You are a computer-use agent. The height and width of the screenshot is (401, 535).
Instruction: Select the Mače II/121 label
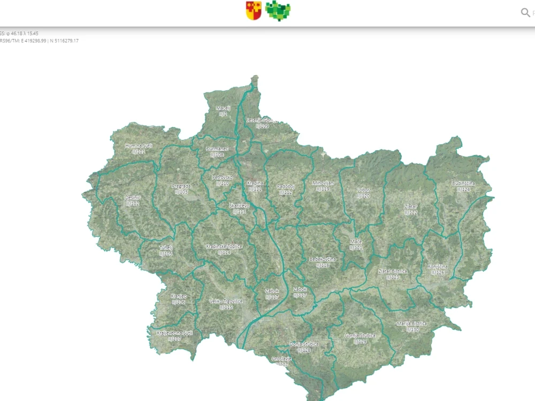coord(356,244)
